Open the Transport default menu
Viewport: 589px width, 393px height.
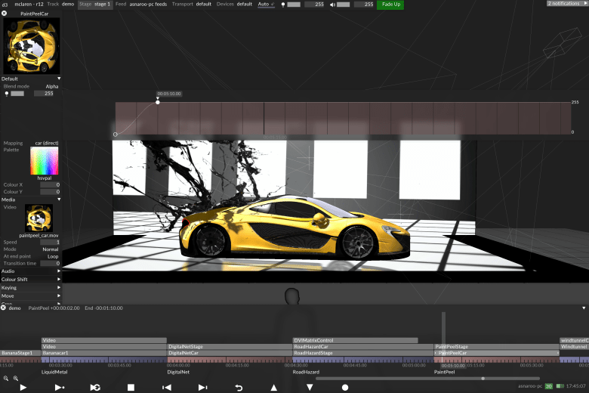pyautogui.click(x=192, y=4)
